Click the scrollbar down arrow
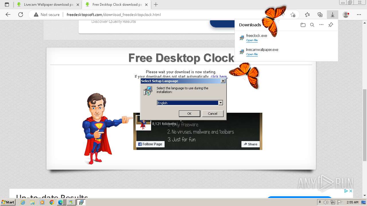The image size is (367, 206). 365,196
